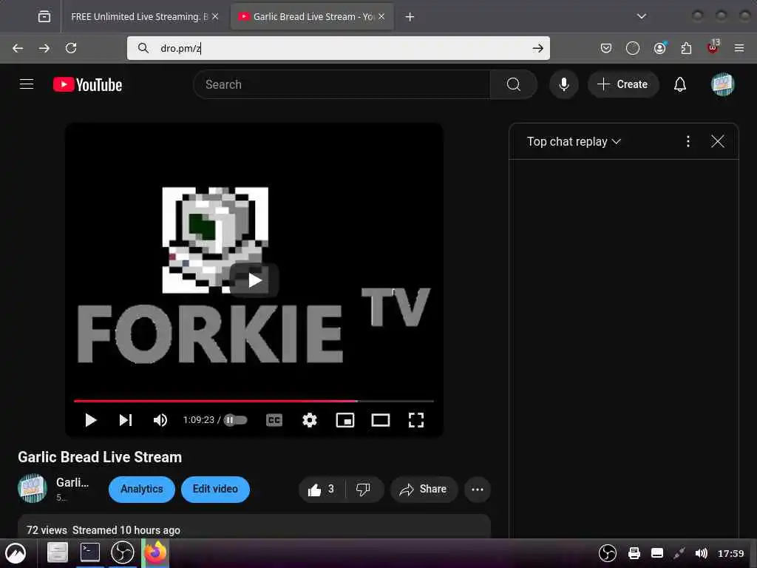Open the list all tabs chevron
The height and width of the screenshot is (568, 757).
pos(642,16)
